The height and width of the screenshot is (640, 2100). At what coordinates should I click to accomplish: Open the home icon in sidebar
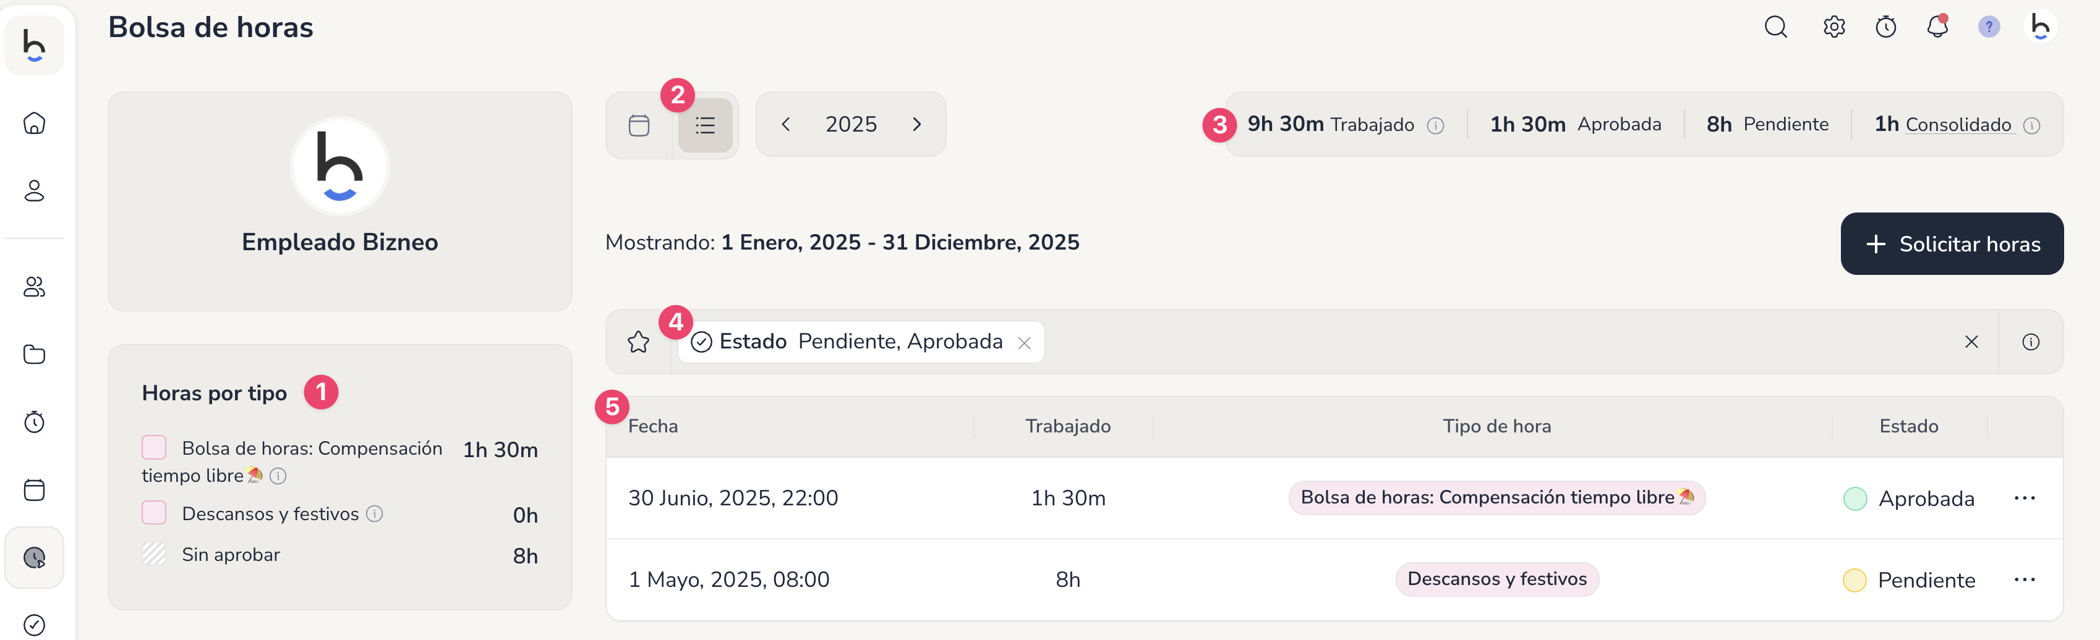pos(34,123)
